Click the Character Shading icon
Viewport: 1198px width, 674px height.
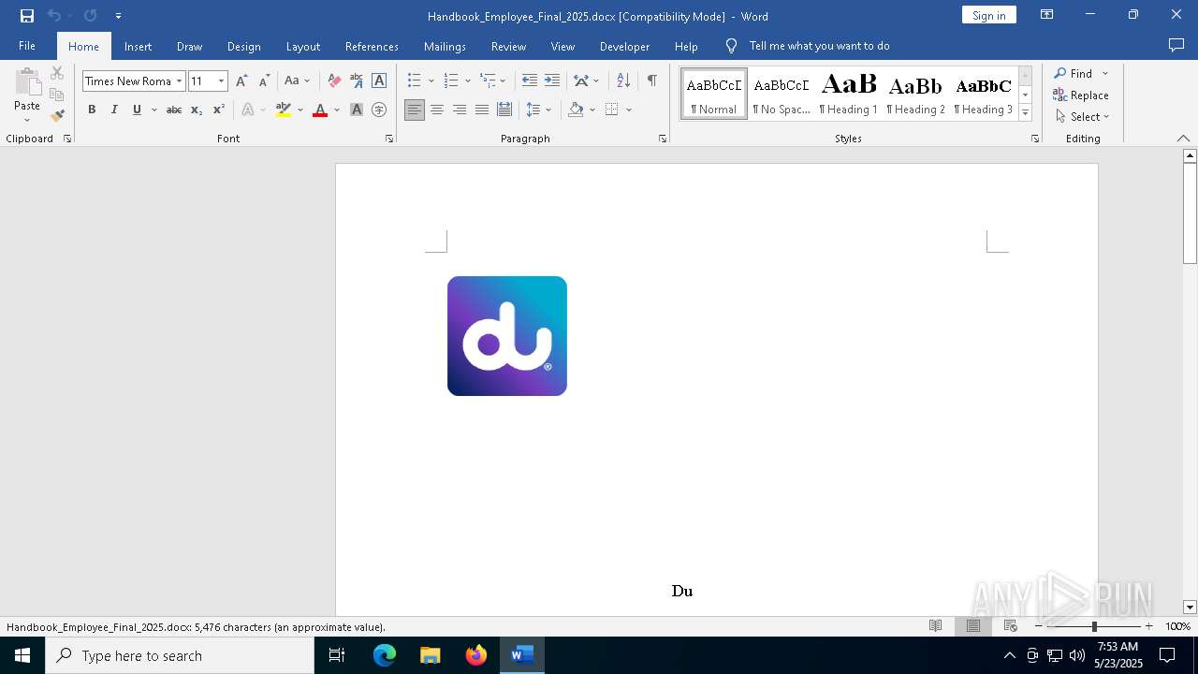[357, 110]
